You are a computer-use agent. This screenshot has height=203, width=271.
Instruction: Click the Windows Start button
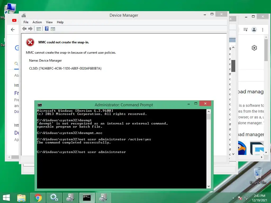pos(6,198)
